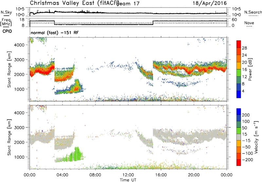The width and height of the screenshot is (262, 182).
Task: Click the 4000 tick of power panel
Action: (x=19, y=45)
